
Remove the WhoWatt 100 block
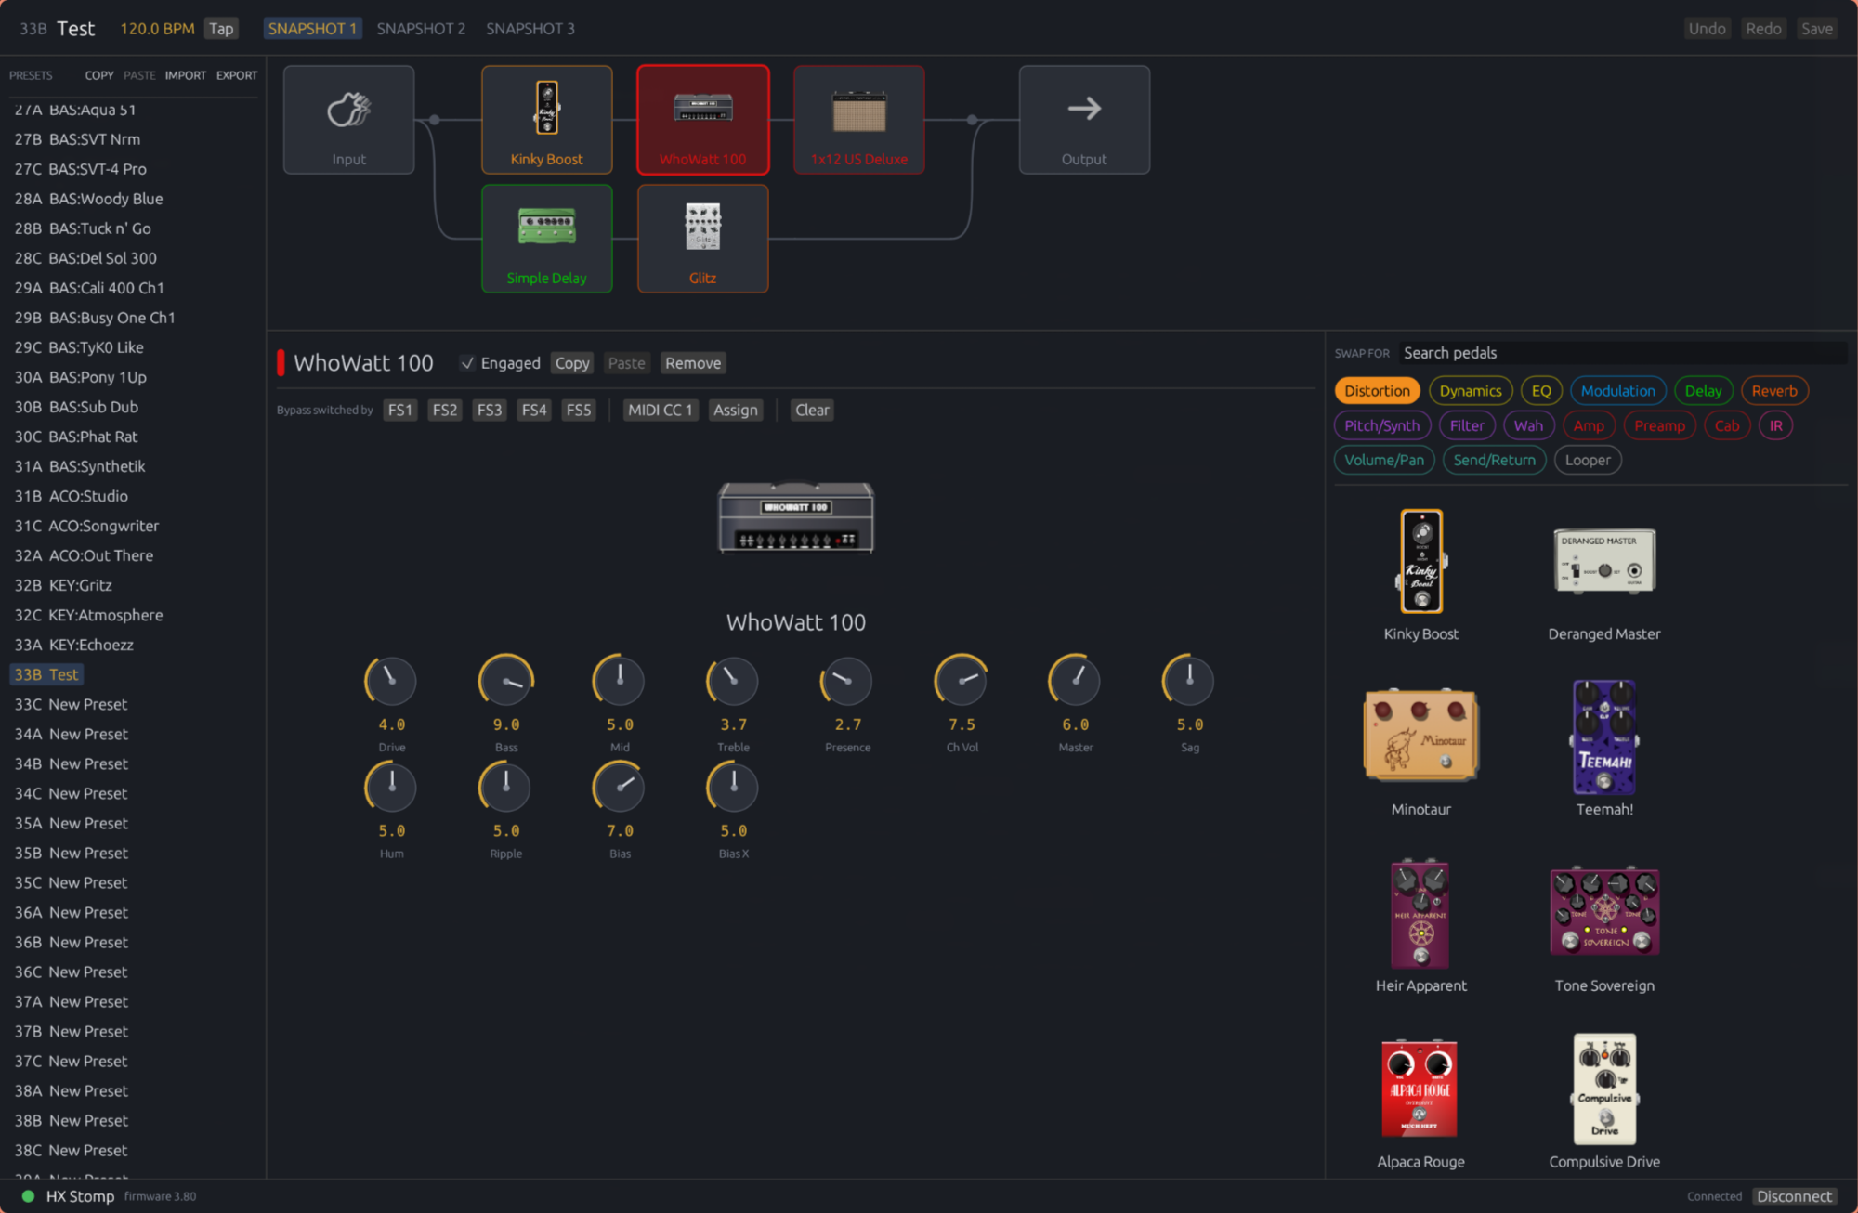tap(693, 363)
